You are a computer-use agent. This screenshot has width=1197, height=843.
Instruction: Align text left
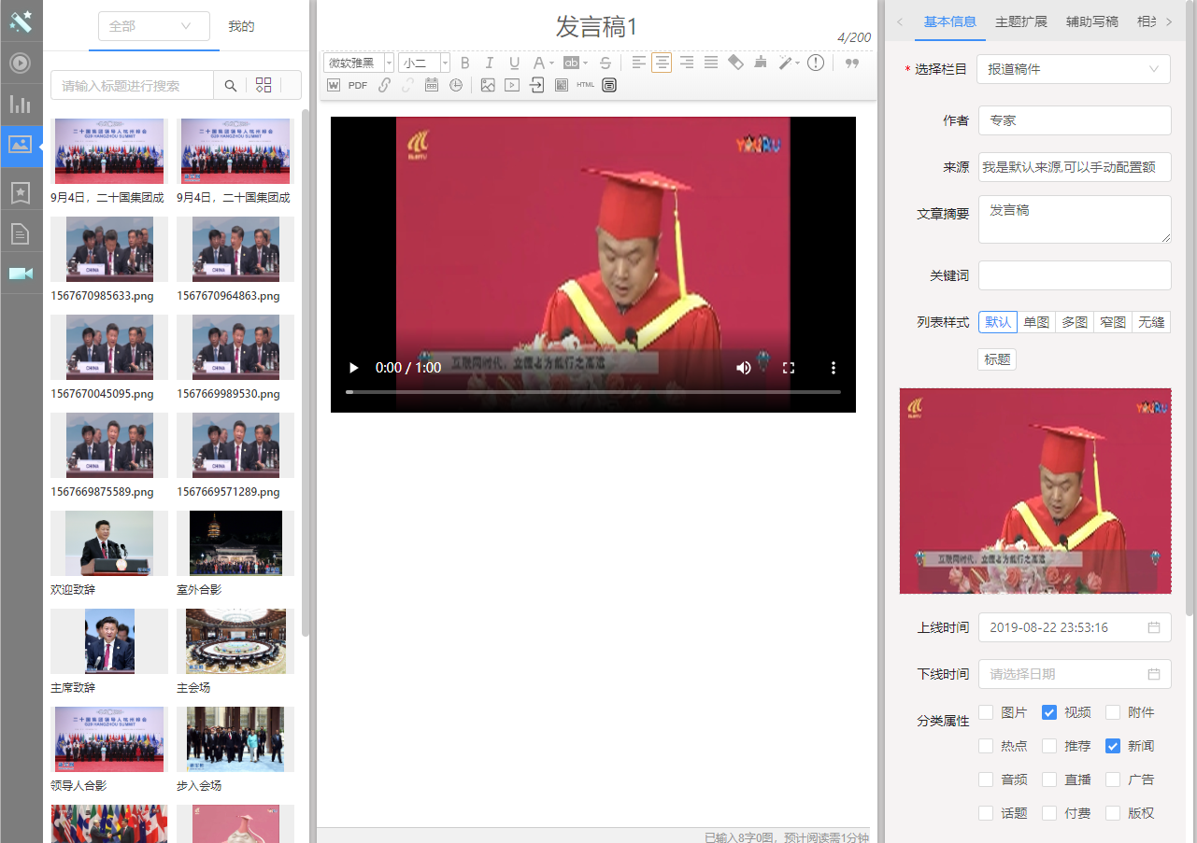coord(638,63)
